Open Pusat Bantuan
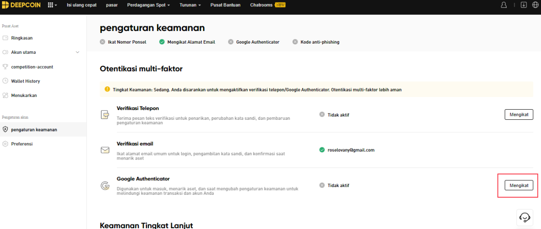Viewport: 541px width, 229px height. (225, 5)
